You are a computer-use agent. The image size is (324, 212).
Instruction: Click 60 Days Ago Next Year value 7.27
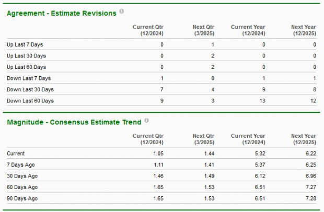pyautogui.click(x=311, y=187)
